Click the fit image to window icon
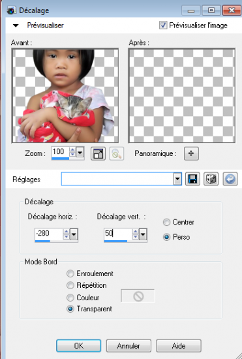 [98, 153]
